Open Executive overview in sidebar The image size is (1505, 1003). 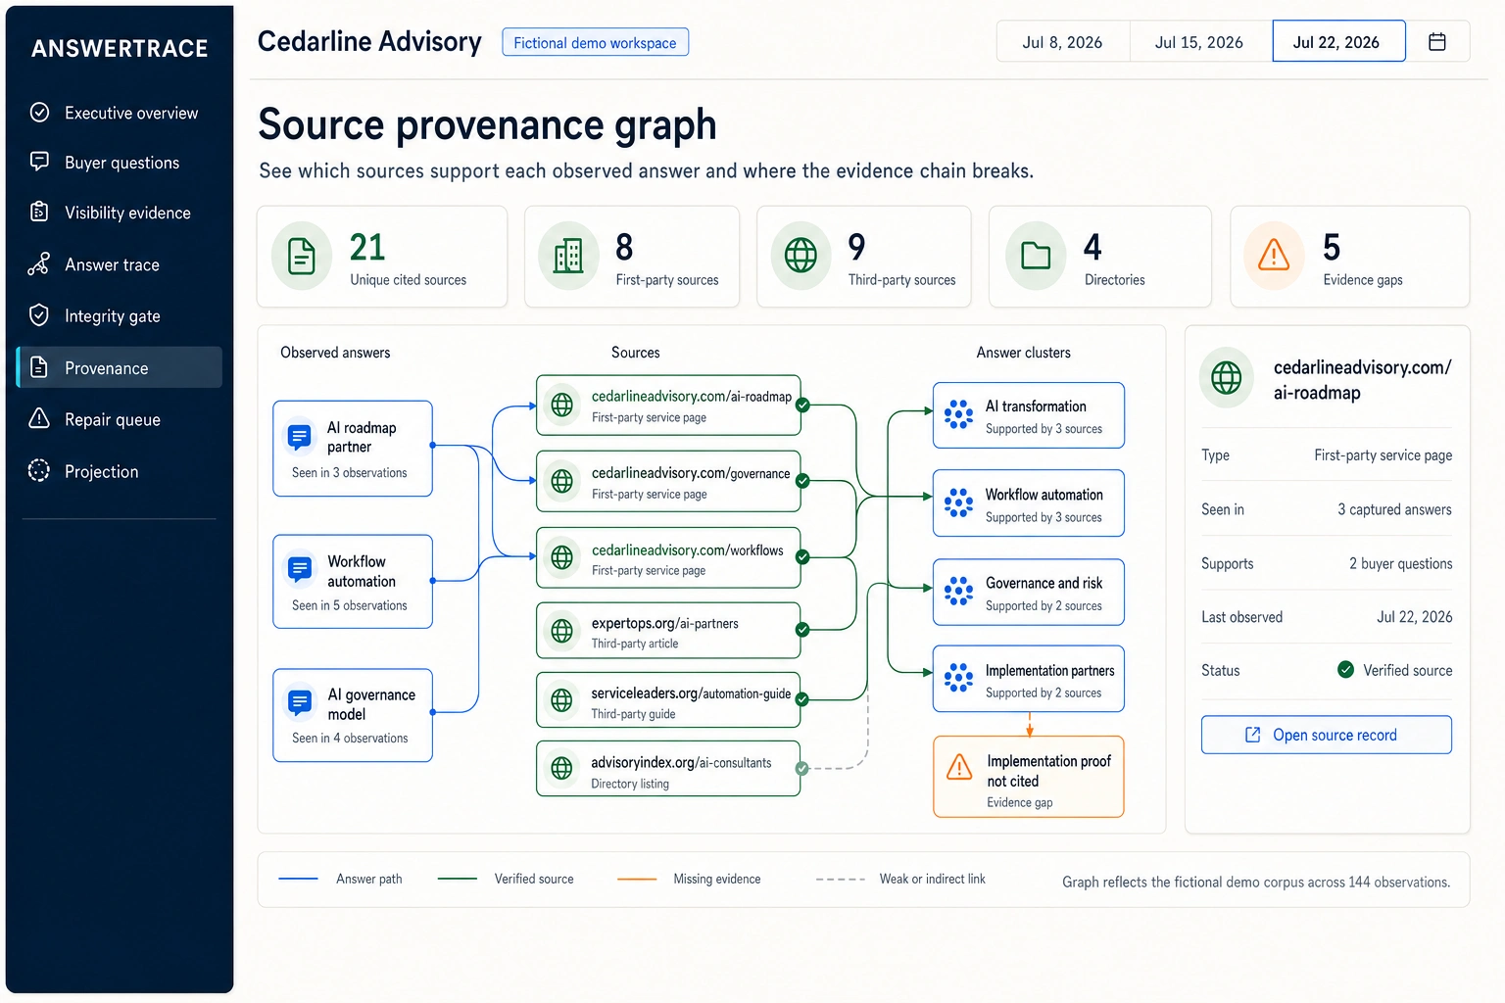119,113
